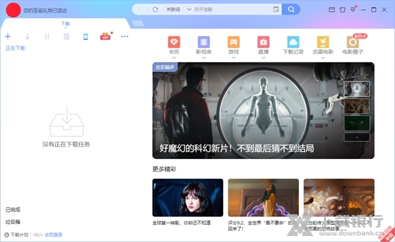The height and width of the screenshot is (242, 395).
Task: Open the 关联词 search type dropdown
Action: [x=178, y=9]
